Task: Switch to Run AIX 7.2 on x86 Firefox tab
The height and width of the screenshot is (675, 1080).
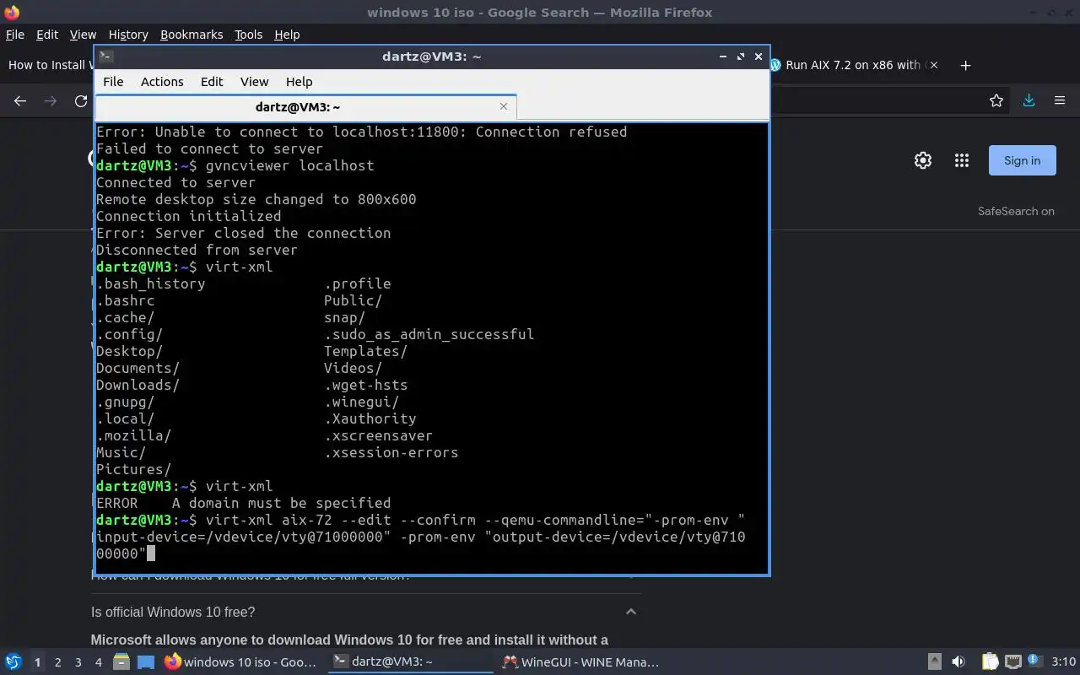Action: click(x=852, y=65)
